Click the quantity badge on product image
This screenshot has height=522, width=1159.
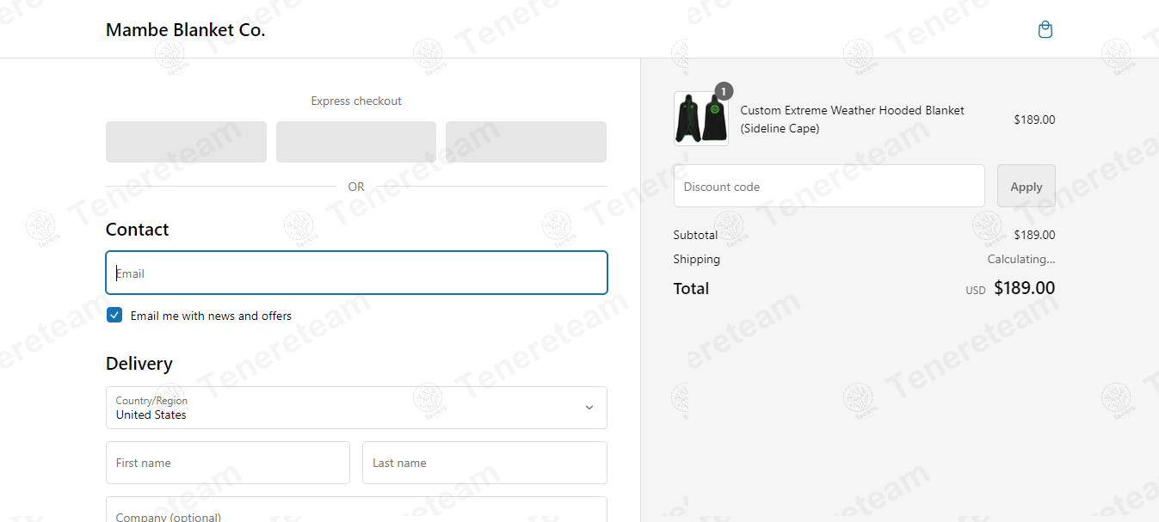coord(724,91)
